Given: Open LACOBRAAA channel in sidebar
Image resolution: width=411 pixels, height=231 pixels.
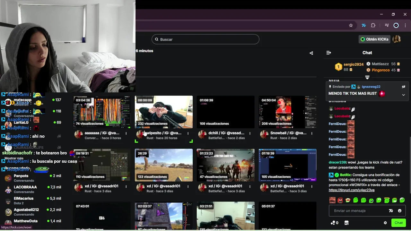Looking at the screenshot, I should click(x=34, y=189).
